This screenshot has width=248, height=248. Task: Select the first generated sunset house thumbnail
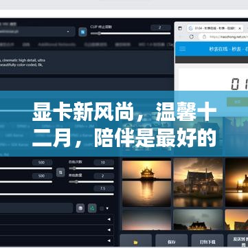point(146,183)
